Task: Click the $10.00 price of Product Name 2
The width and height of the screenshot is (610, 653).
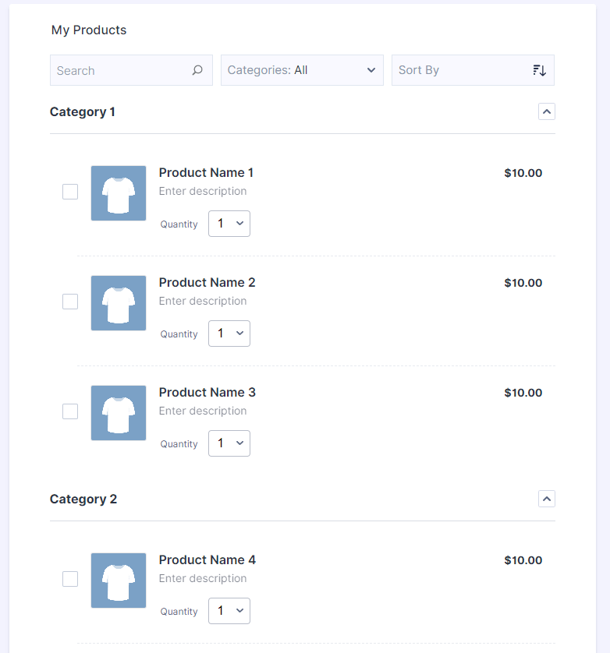Action: [x=523, y=283]
